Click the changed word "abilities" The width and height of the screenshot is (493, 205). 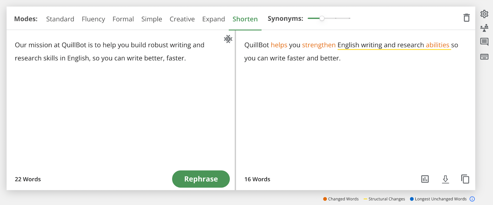pyautogui.click(x=438, y=45)
